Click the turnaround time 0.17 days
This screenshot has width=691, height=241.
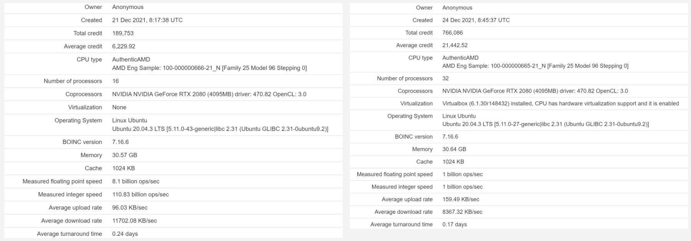tap(455, 224)
